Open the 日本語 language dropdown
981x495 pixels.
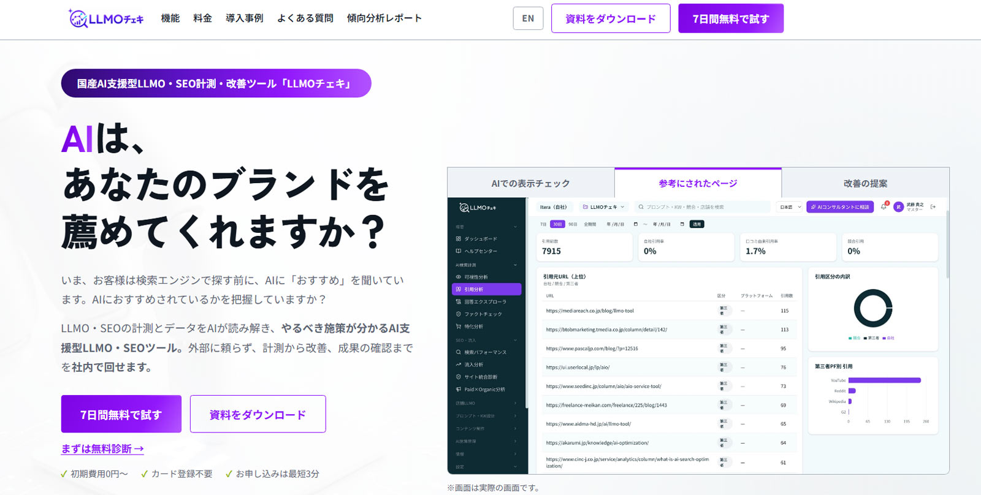tap(790, 207)
